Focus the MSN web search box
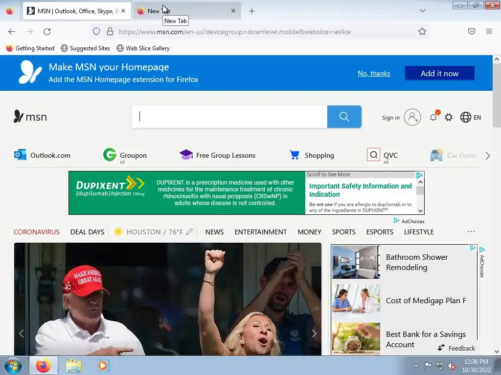The height and width of the screenshot is (375, 501). point(229,117)
